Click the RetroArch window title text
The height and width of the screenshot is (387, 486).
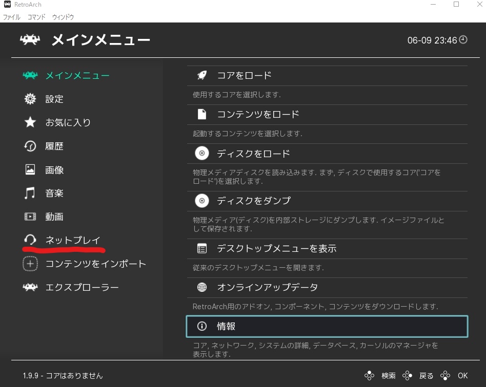(x=28, y=5)
